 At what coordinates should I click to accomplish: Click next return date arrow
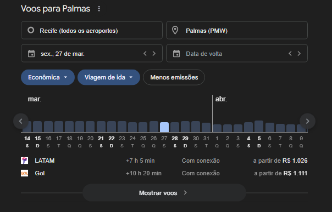tap(299, 53)
